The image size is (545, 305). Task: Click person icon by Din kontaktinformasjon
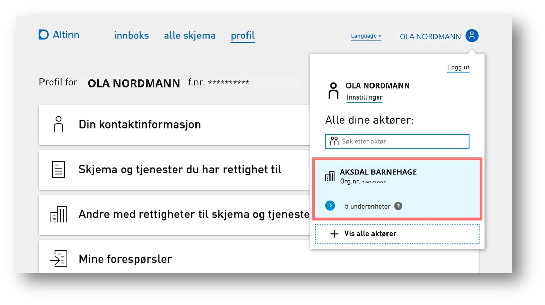click(x=59, y=124)
